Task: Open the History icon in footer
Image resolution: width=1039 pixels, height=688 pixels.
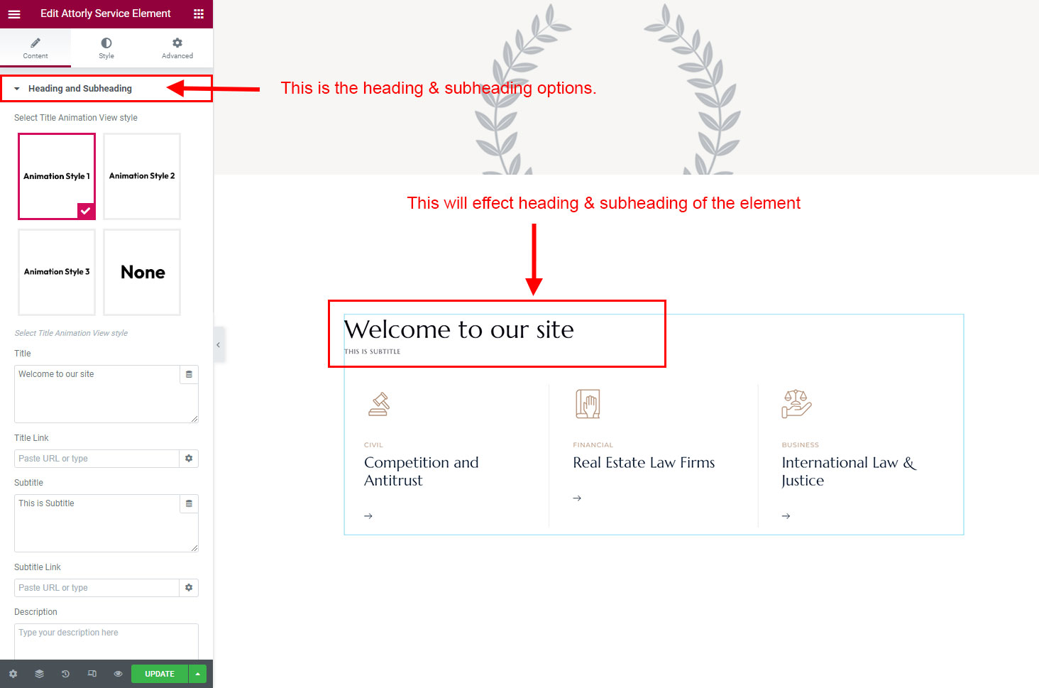Action: (65, 674)
